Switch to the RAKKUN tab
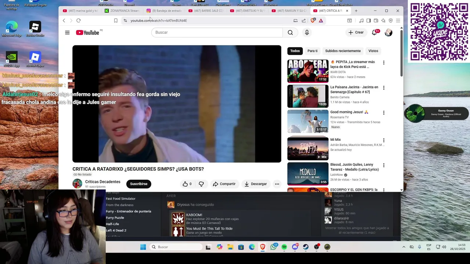 [289, 11]
